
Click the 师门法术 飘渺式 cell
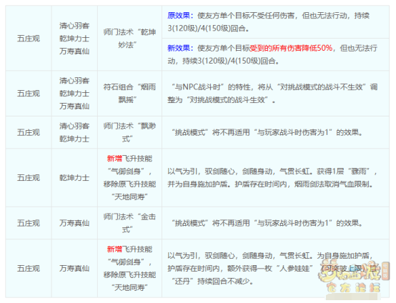pyautogui.click(x=129, y=132)
